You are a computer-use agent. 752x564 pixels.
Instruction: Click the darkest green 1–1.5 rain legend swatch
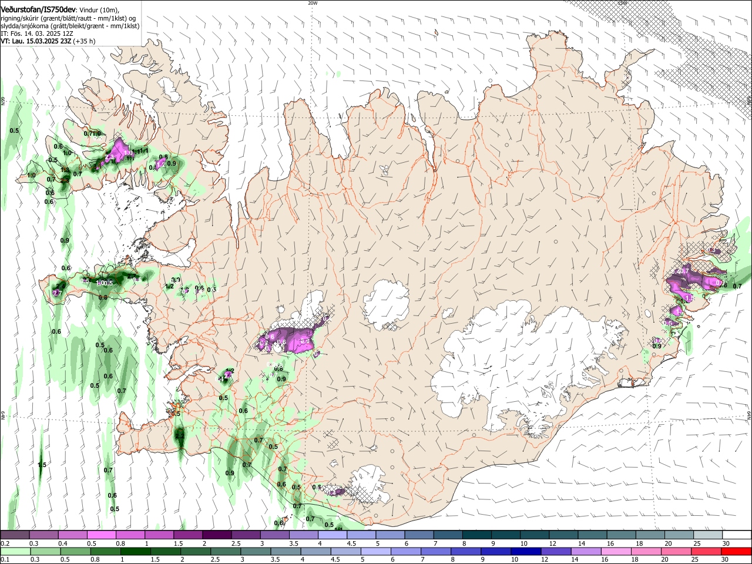point(136,551)
